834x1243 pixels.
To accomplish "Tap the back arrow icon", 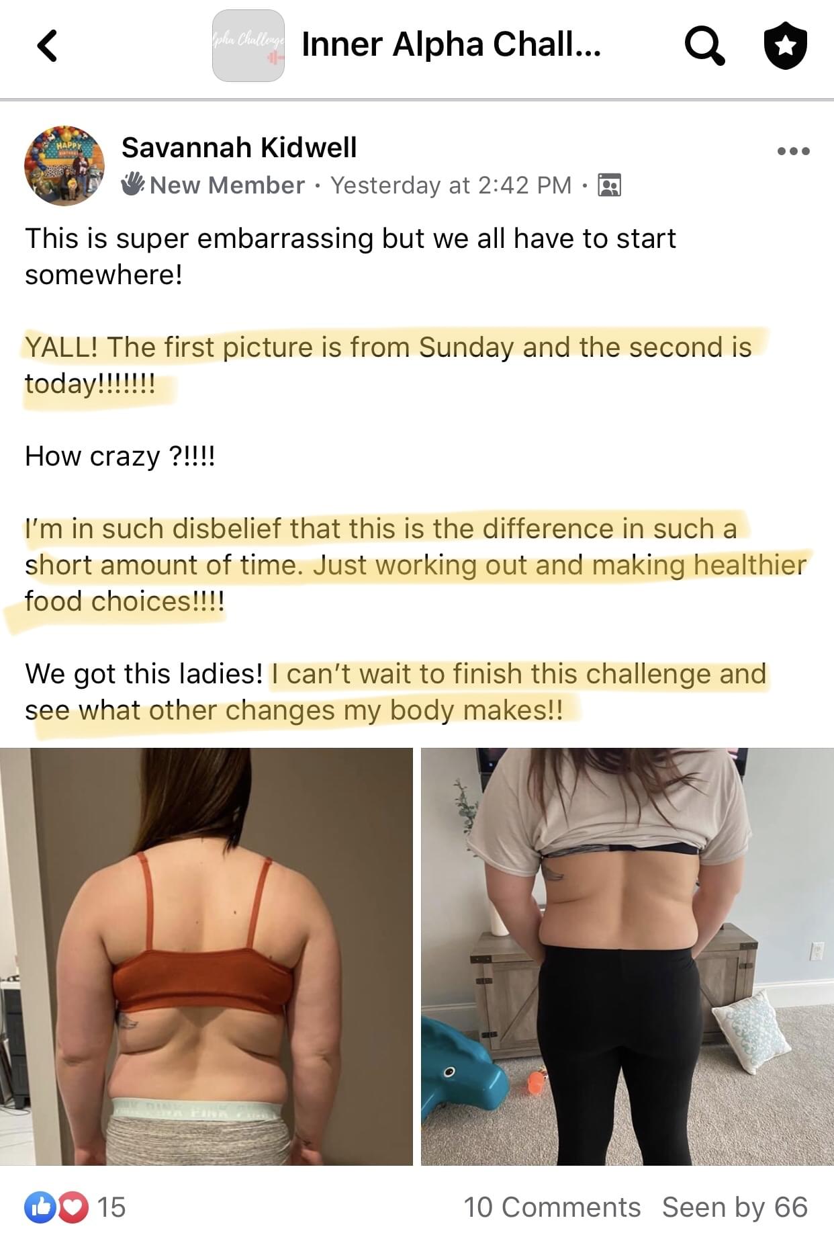I will pos(47,46).
